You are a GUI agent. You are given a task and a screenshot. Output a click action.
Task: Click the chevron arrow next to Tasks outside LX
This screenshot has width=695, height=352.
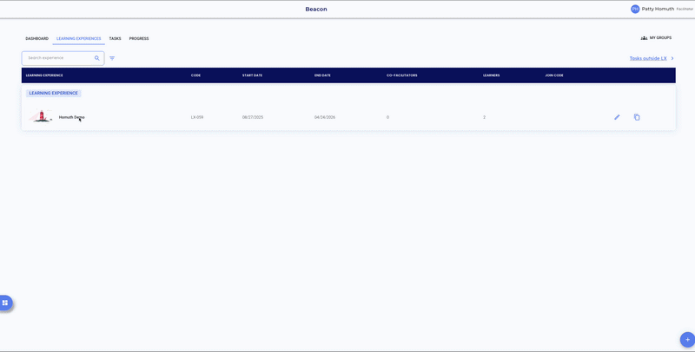click(672, 58)
